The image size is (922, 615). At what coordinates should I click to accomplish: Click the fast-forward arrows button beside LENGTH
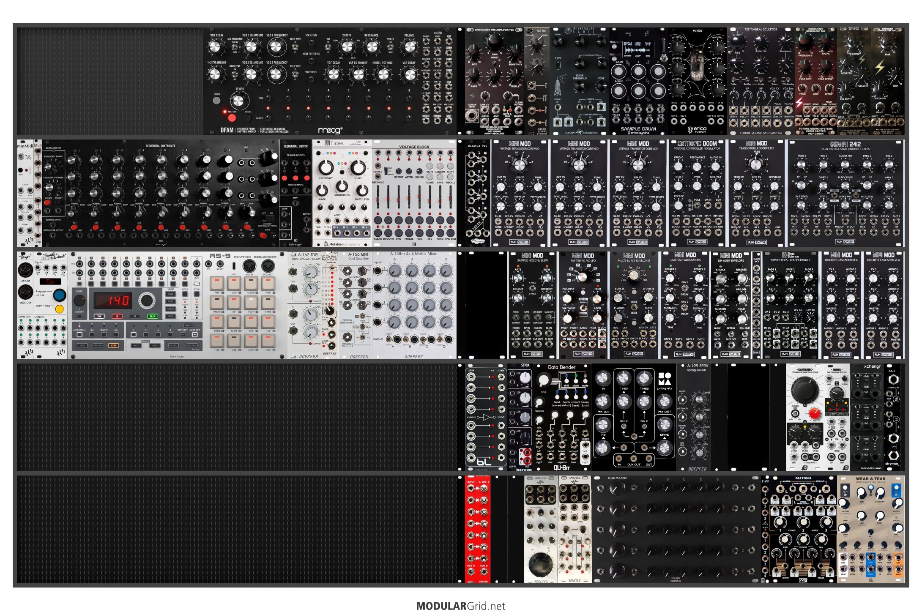116,335
